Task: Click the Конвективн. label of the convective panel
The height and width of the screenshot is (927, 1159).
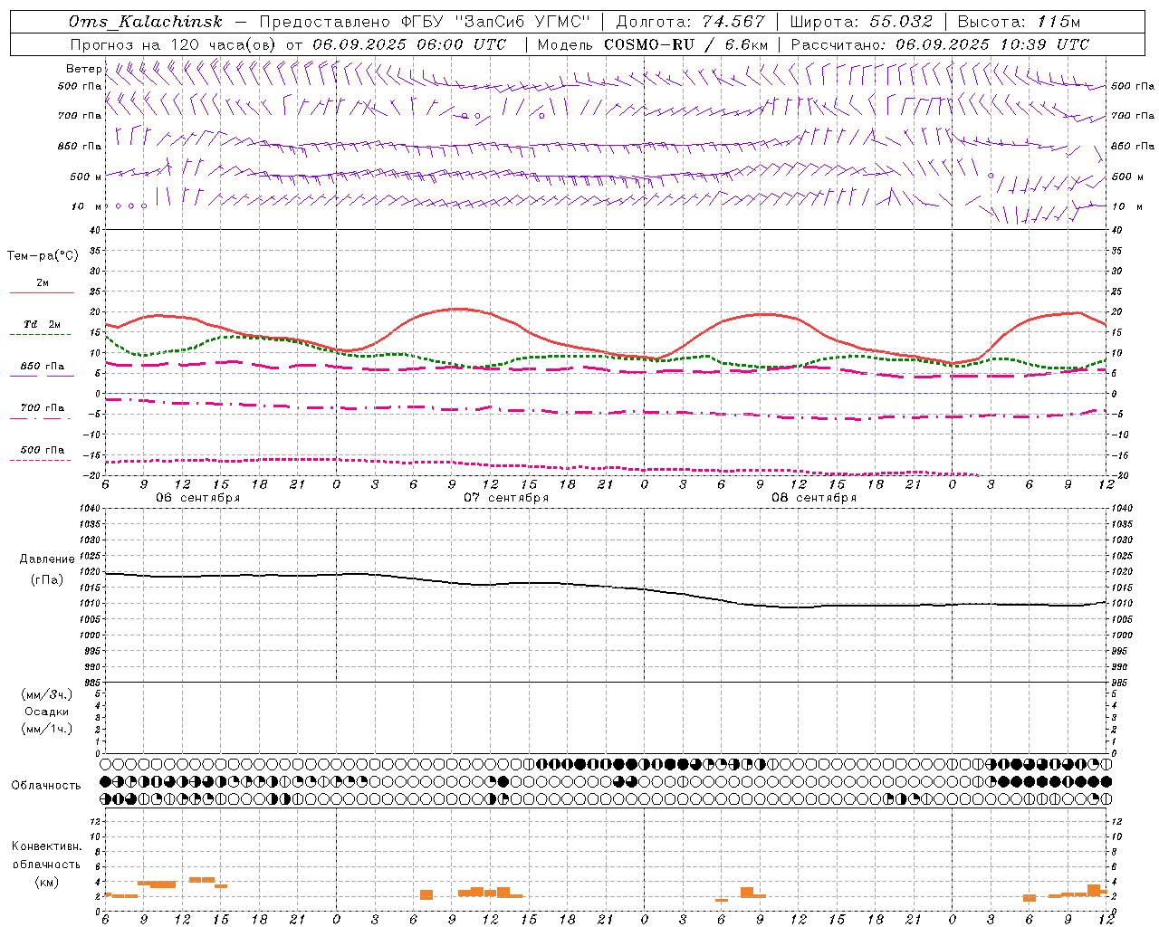Action: pyautogui.click(x=47, y=846)
